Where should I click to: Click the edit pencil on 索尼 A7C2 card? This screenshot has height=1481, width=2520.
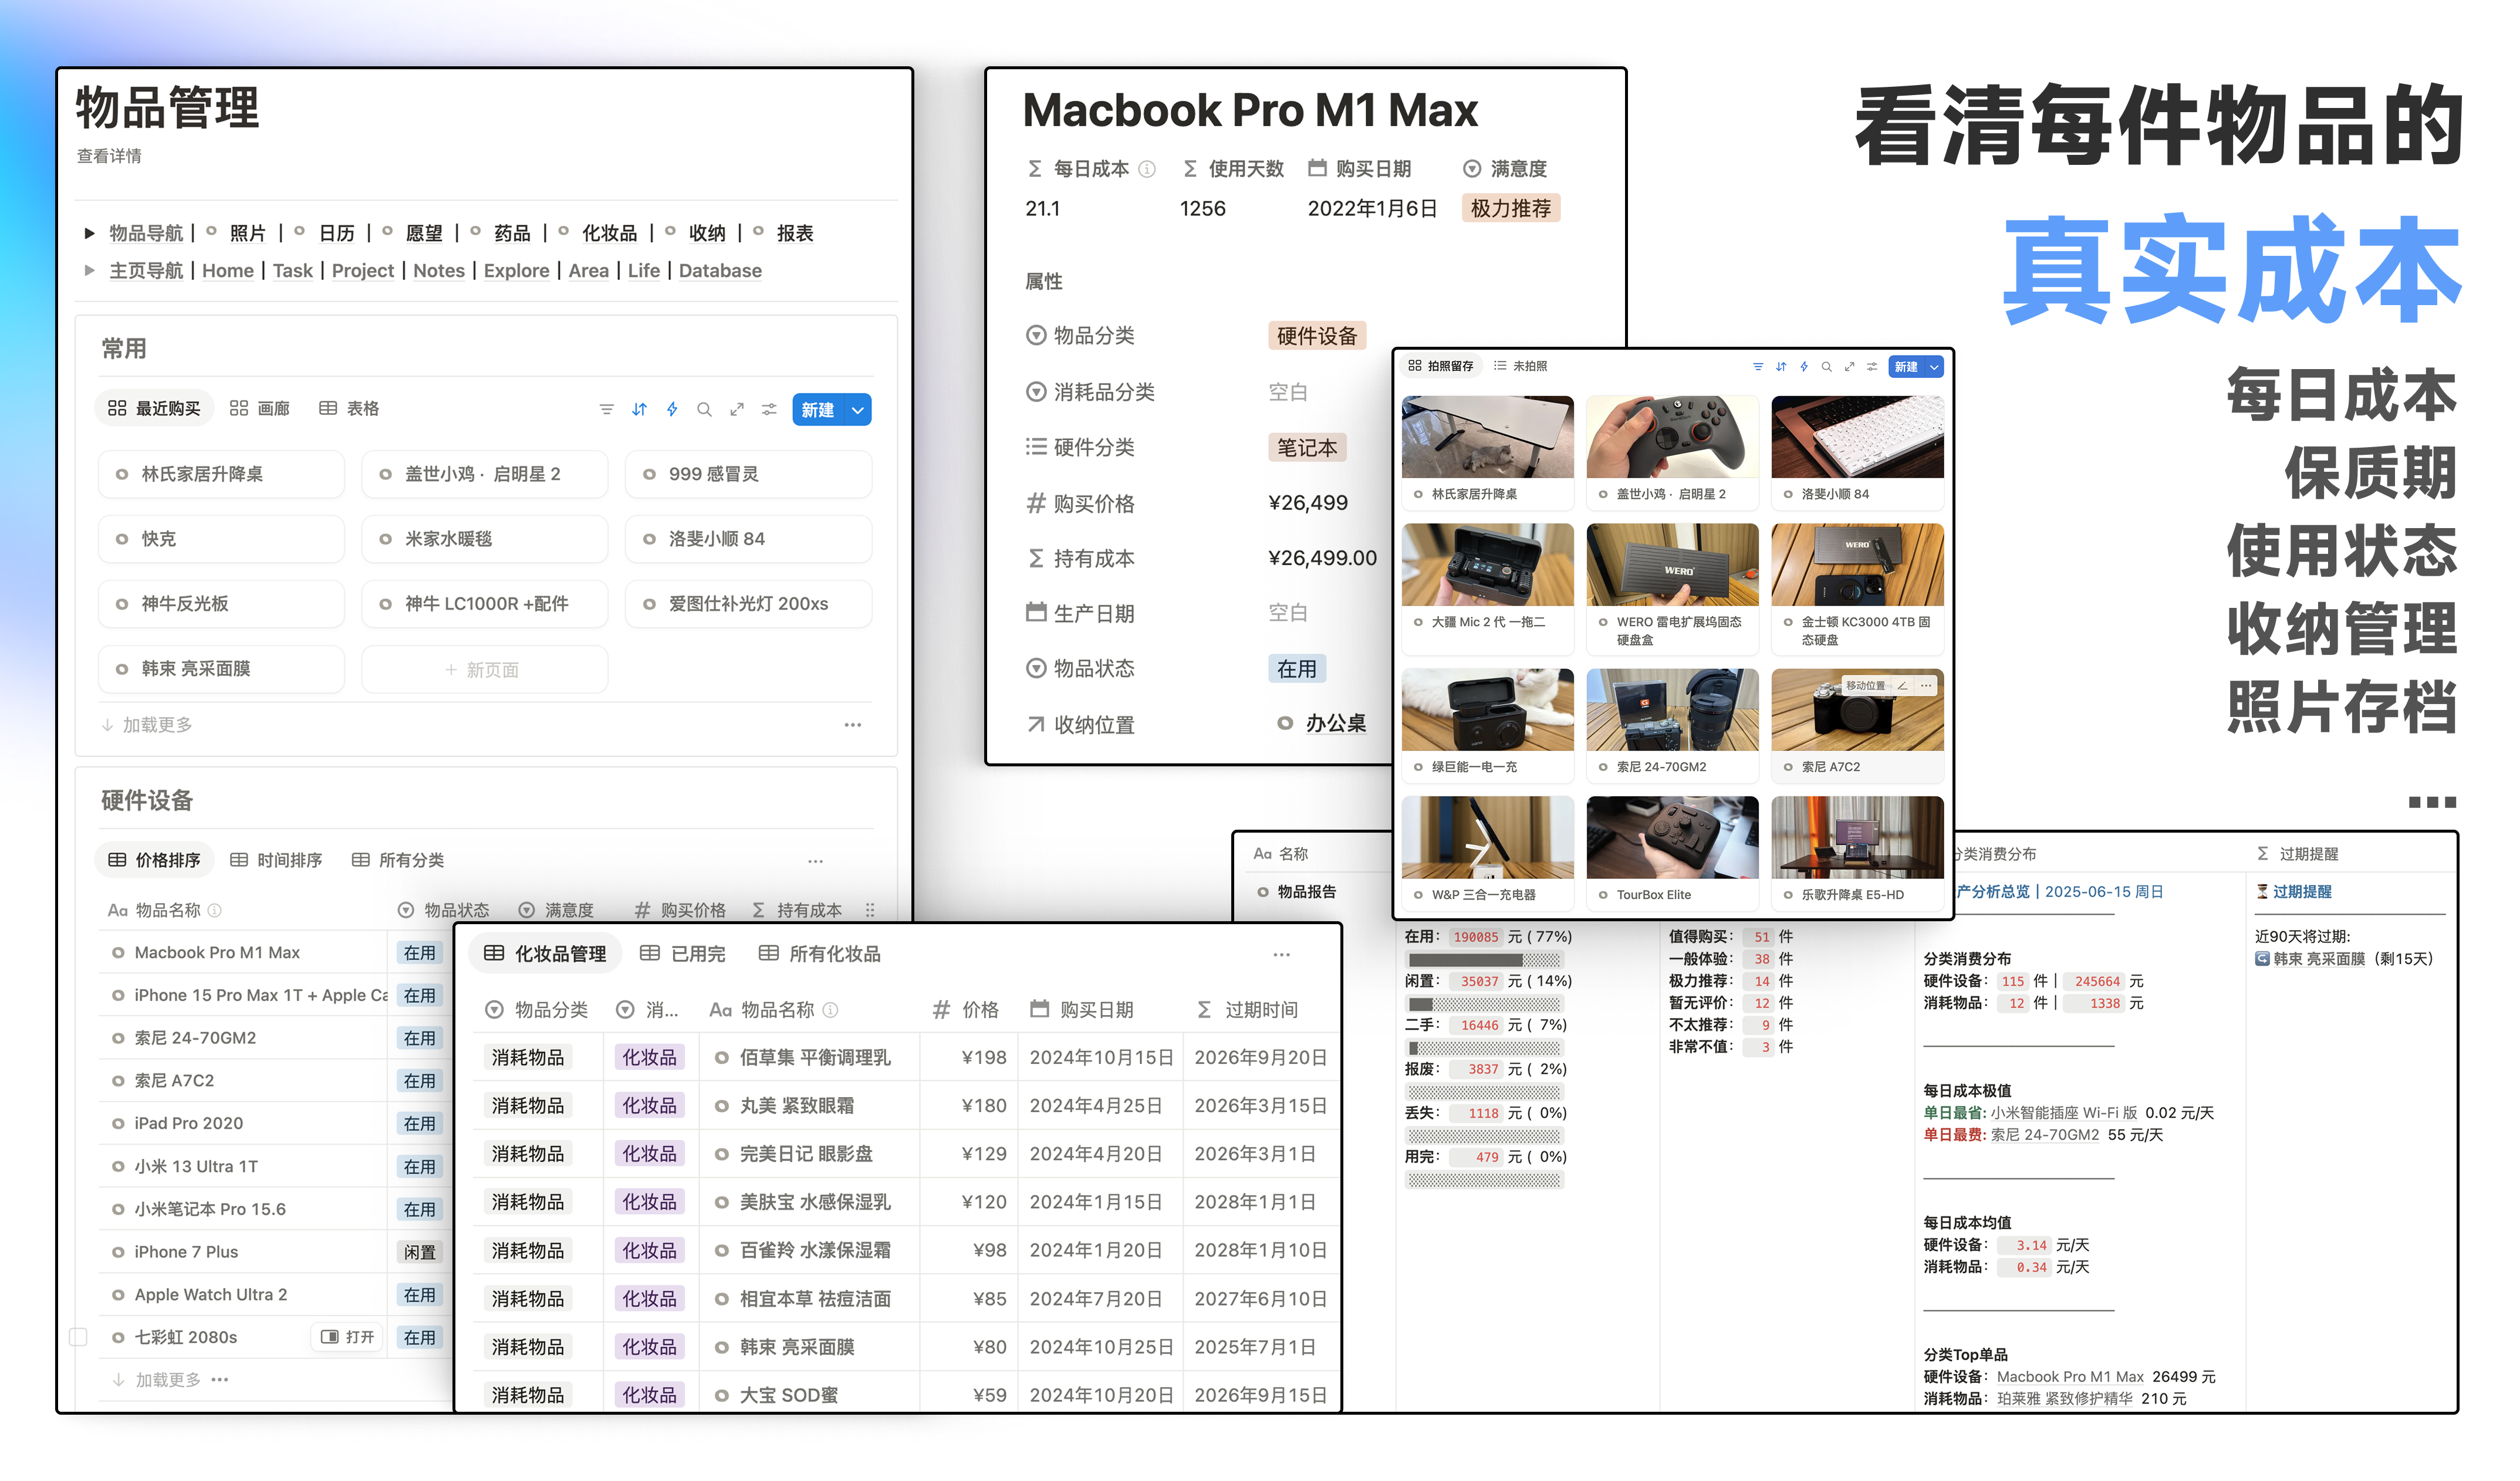1902,686
